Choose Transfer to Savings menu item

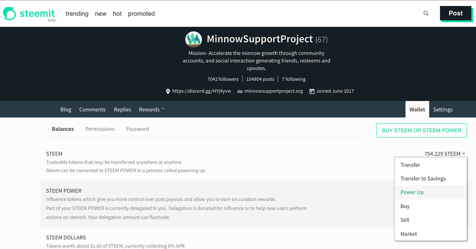point(431,179)
